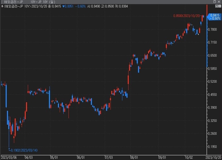Image resolution: width=222 pixels, height=160 pixels.
Task: Close the chart pane with the small X icon
Action: point(219,6)
